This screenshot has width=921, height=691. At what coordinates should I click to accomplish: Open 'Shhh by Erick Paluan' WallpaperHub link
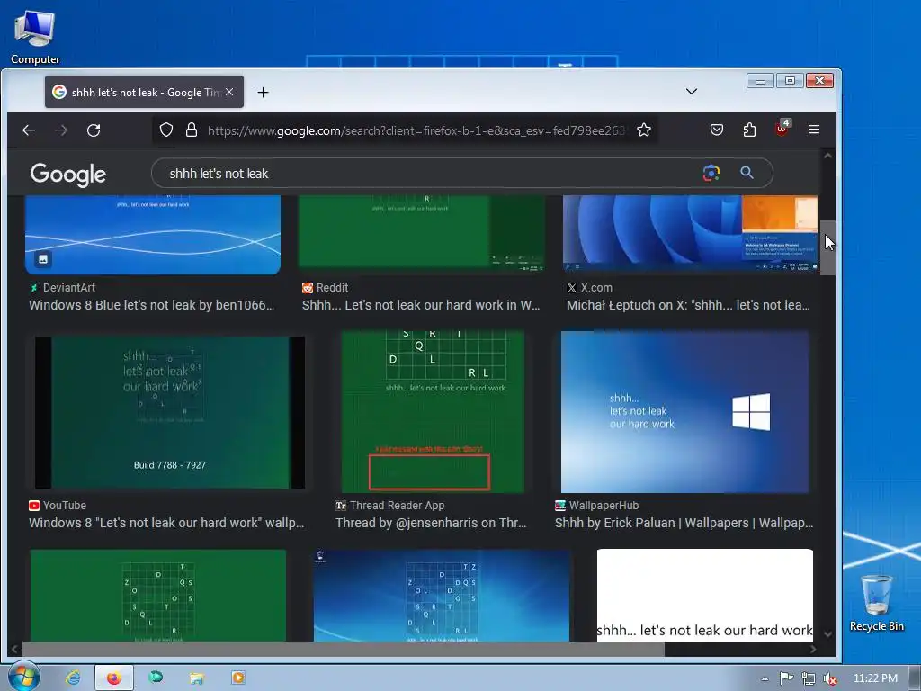(x=684, y=523)
